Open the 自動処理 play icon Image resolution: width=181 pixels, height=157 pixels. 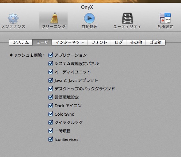tap(89, 18)
